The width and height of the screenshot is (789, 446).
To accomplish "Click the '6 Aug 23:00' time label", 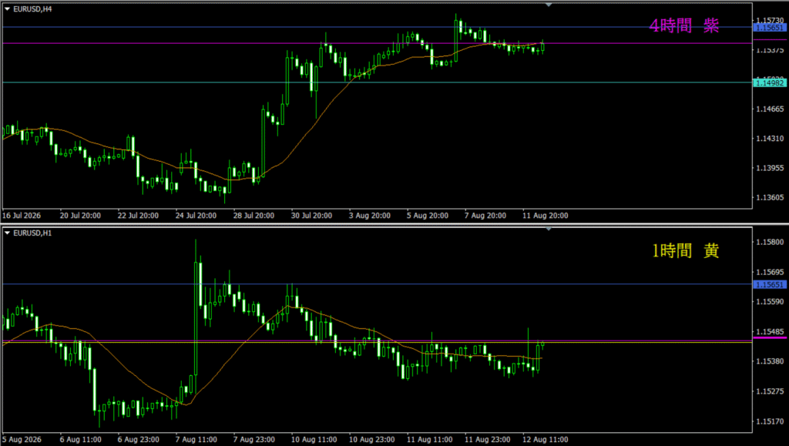I will (x=139, y=440).
